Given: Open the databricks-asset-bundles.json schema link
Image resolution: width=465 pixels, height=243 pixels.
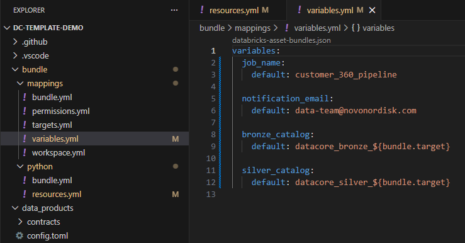Looking at the screenshot, I should 281,40.
